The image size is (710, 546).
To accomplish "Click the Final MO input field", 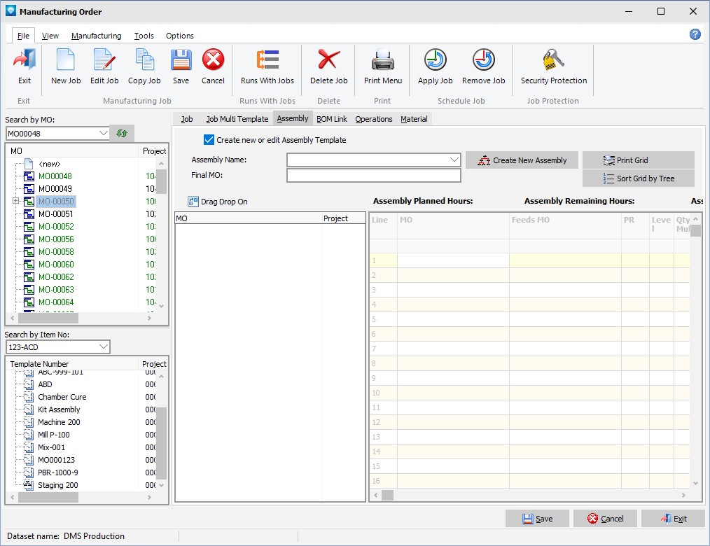I will tap(374, 175).
